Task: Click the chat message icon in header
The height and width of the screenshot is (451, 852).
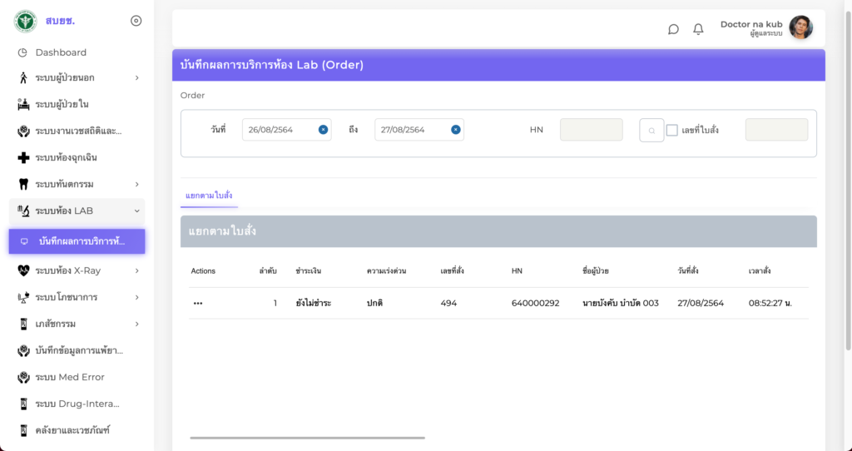Action: 673,29
